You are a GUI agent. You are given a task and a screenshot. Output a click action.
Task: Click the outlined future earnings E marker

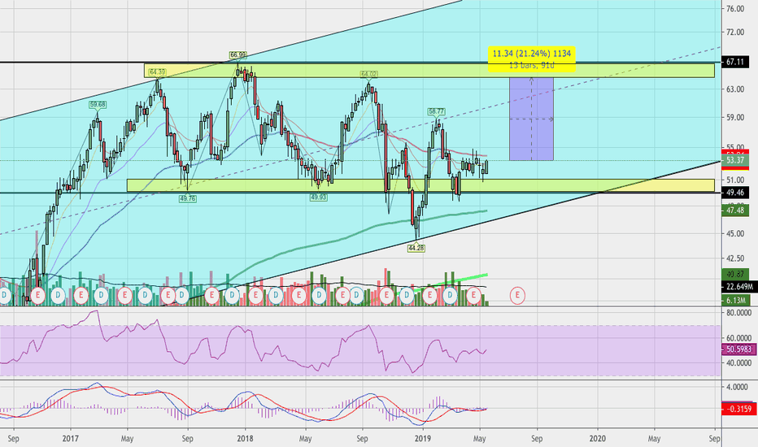click(x=517, y=295)
